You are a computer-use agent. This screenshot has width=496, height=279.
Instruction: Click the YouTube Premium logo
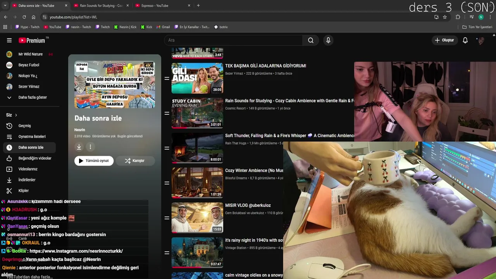point(32,40)
